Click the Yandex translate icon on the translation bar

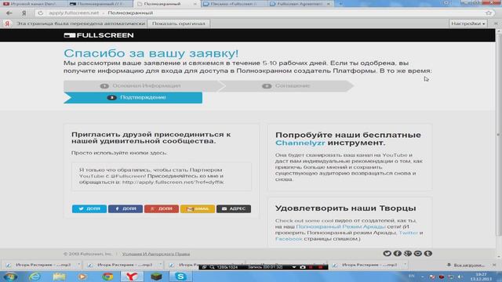(7, 23)
